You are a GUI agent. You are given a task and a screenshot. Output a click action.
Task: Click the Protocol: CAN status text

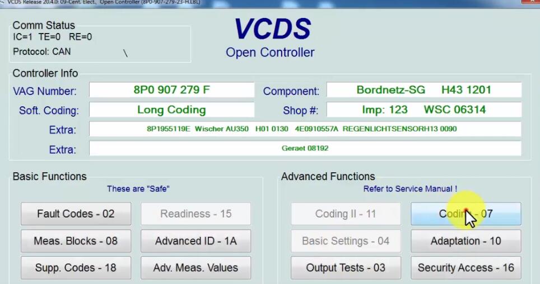click(41, 51)
